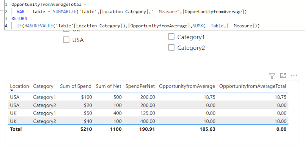This screenshot has width=305, height=146.
Task: Sort by the Category column header
Action: (x=43, y=86)
